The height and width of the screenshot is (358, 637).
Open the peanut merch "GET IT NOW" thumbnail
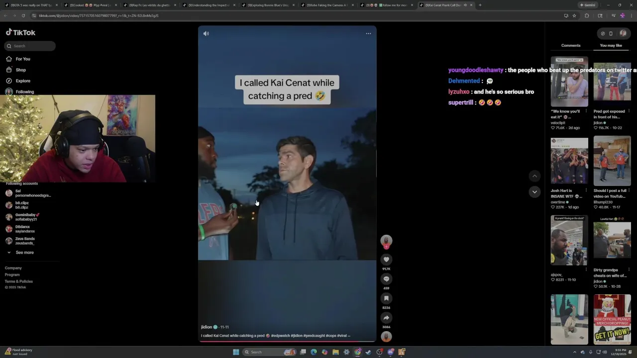(612, 319)
